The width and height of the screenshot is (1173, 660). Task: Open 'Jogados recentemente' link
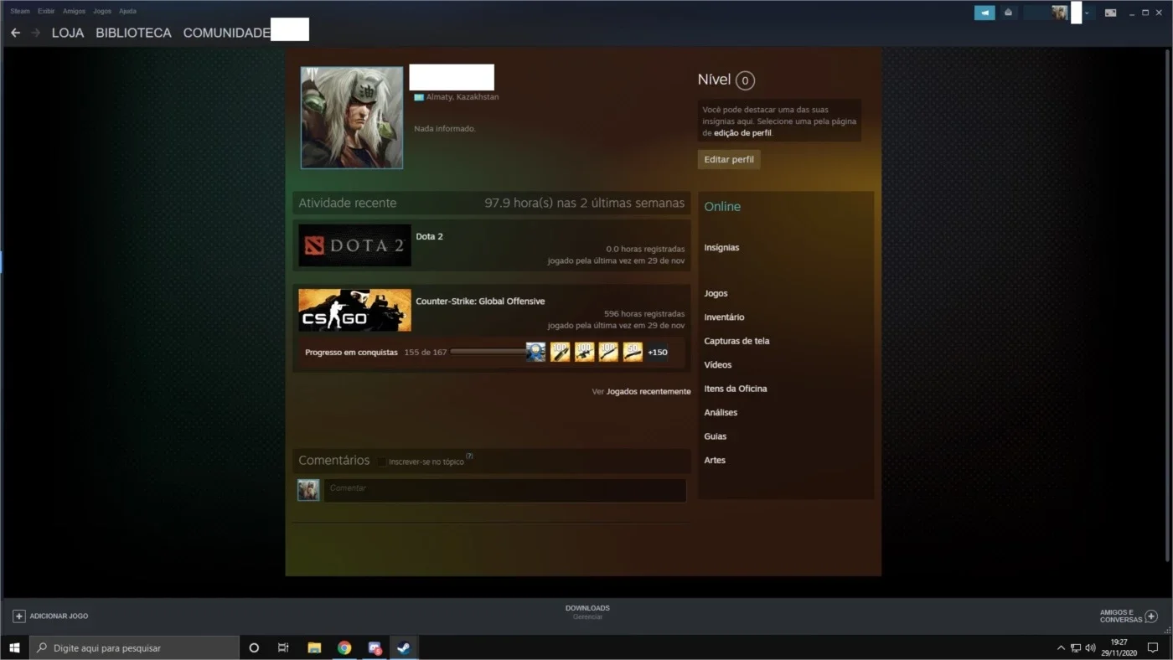[649, 391]
